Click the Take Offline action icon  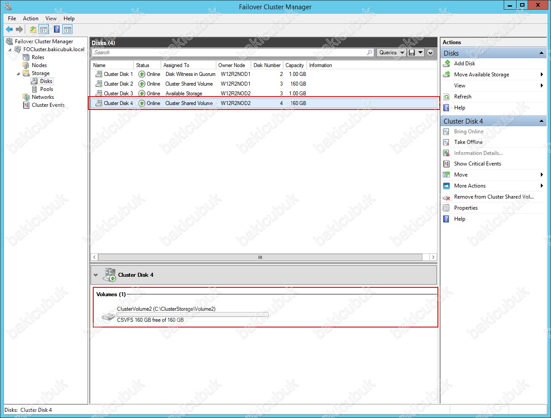click(447, 142)
